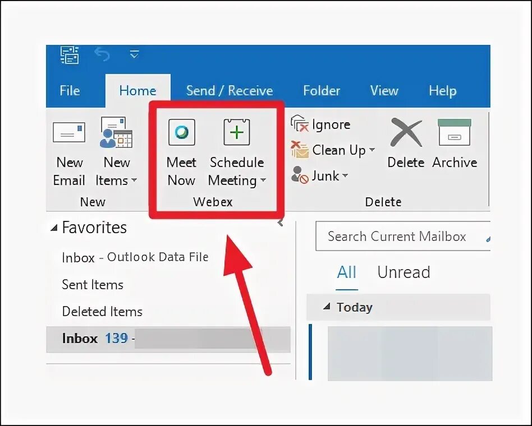The height and width of the screenshot is (426, 532).
Task: Expand the Clean Up dropdown arrow
Action: pos(372,150)
